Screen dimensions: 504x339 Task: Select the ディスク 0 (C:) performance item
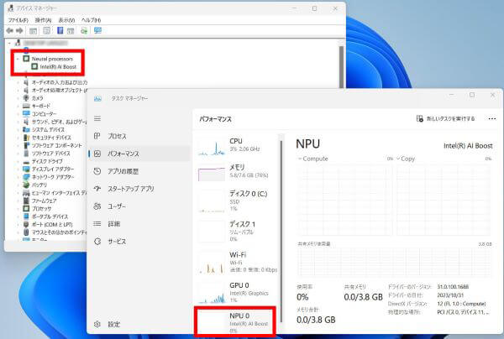click(237, 201)
